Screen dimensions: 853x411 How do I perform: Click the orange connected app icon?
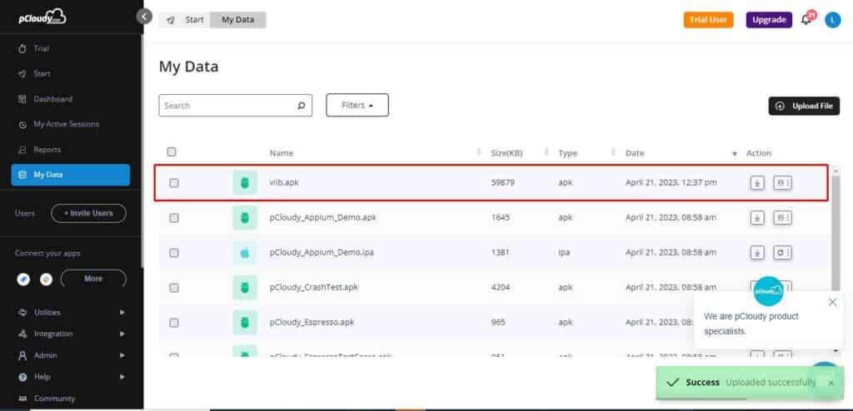[x=47, y=279]
